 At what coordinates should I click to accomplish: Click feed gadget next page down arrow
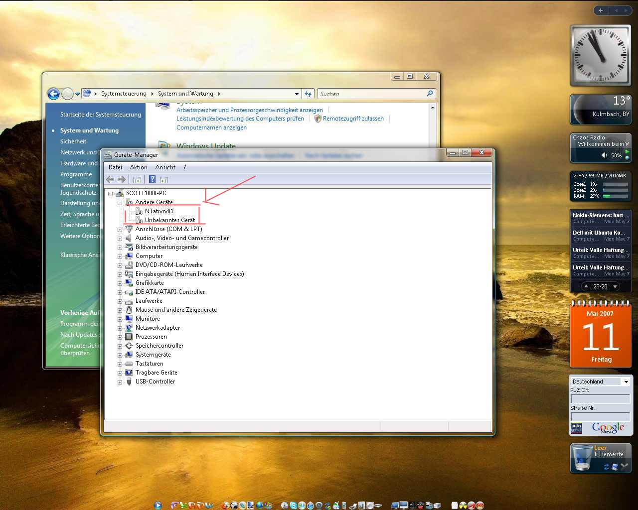pyautogui.click(x=615, y=286)
